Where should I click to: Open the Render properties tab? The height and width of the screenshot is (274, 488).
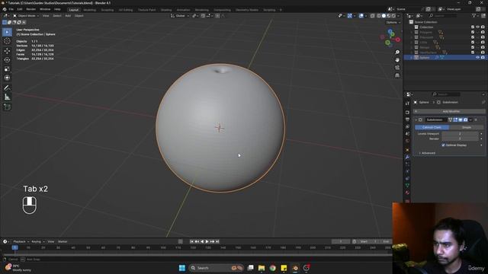click(407, 113)
